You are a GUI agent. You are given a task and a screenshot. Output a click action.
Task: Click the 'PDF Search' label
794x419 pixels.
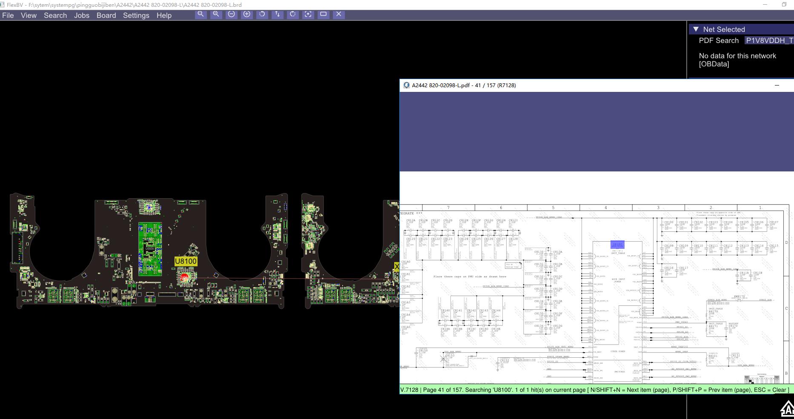[719, 40]
